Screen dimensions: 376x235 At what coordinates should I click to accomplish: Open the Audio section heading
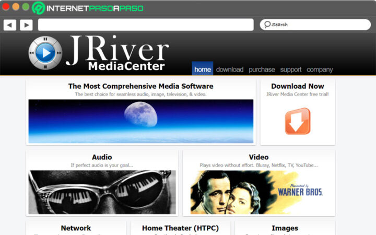[102, 157]
